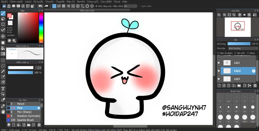Switch to the Mầm pùn.mdp document tab
This screenshot has height=131, width=259.
coord(87,11)
